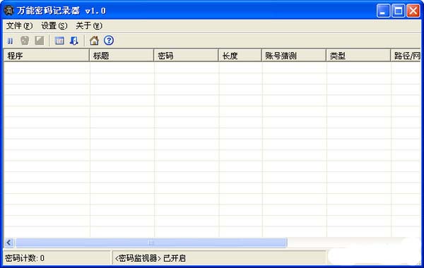Click the 路径/网 column header
Image resolution: width=424 pixels, height=268 pixels.
pos(406,56)
